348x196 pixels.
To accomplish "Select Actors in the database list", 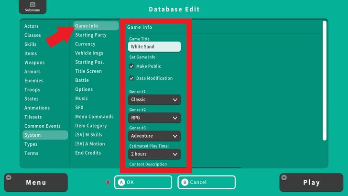I will click(x=32, y=26).
